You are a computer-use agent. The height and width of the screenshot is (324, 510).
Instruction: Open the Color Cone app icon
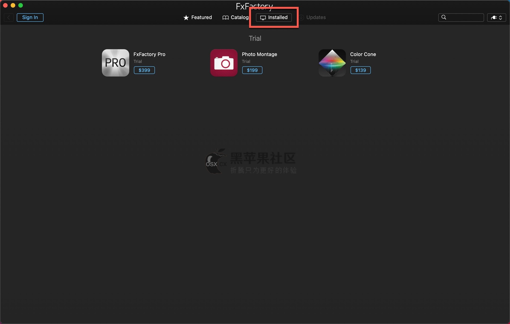point(332,63)
